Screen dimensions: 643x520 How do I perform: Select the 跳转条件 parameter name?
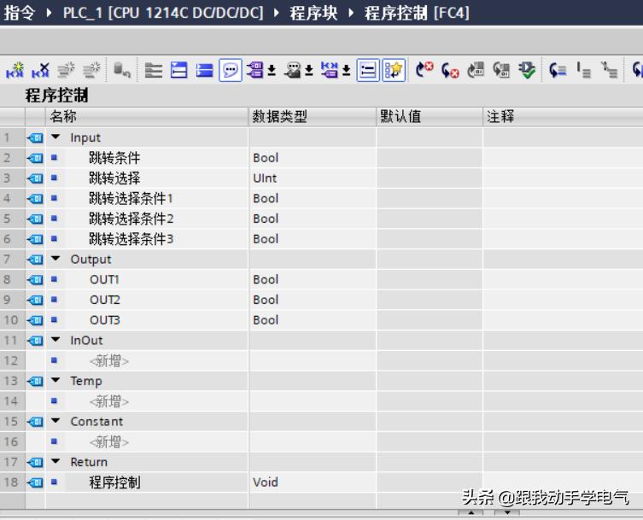click(114, 158)
